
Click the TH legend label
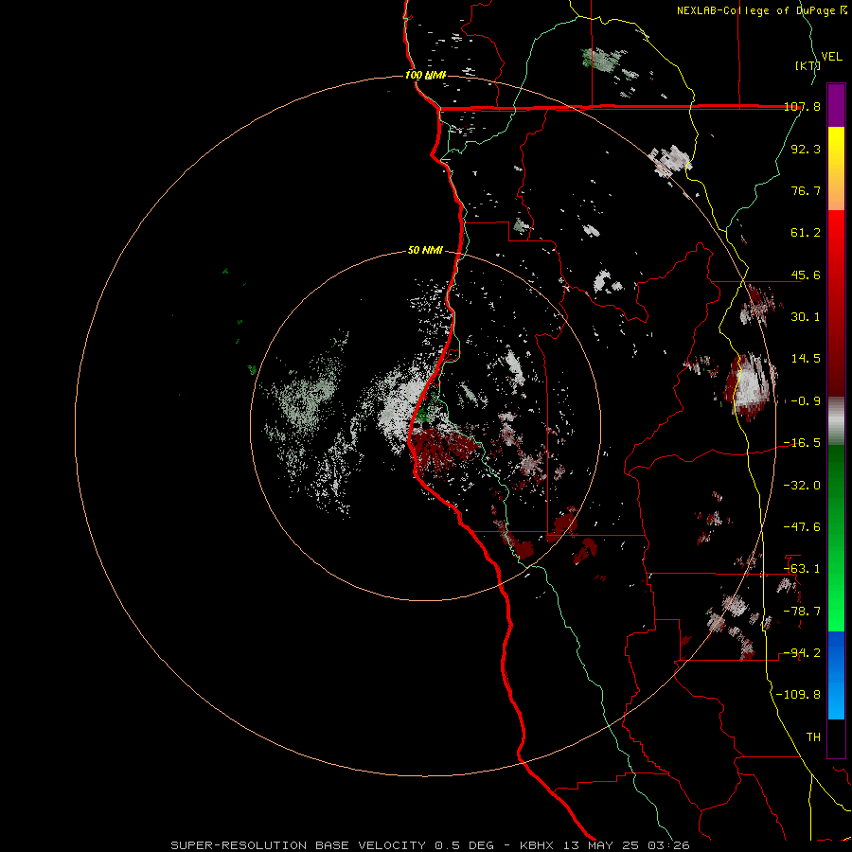813,737
